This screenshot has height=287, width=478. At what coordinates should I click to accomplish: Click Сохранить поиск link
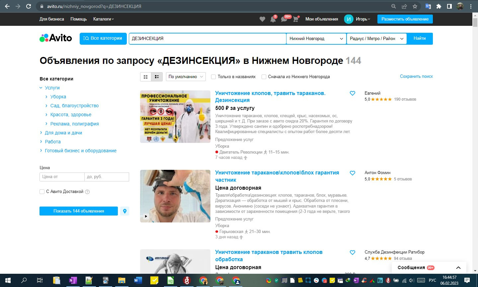416,76
